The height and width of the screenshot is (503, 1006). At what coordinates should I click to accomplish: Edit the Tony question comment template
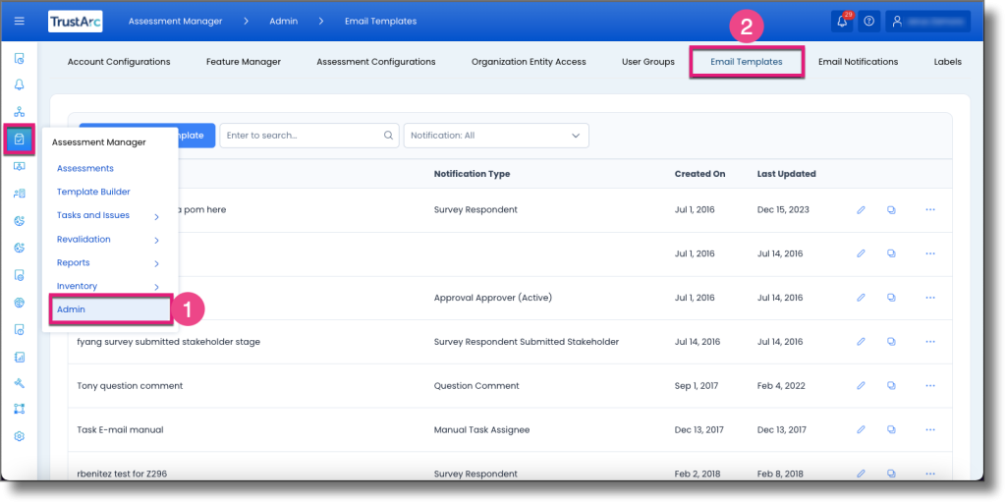(861, 385)
